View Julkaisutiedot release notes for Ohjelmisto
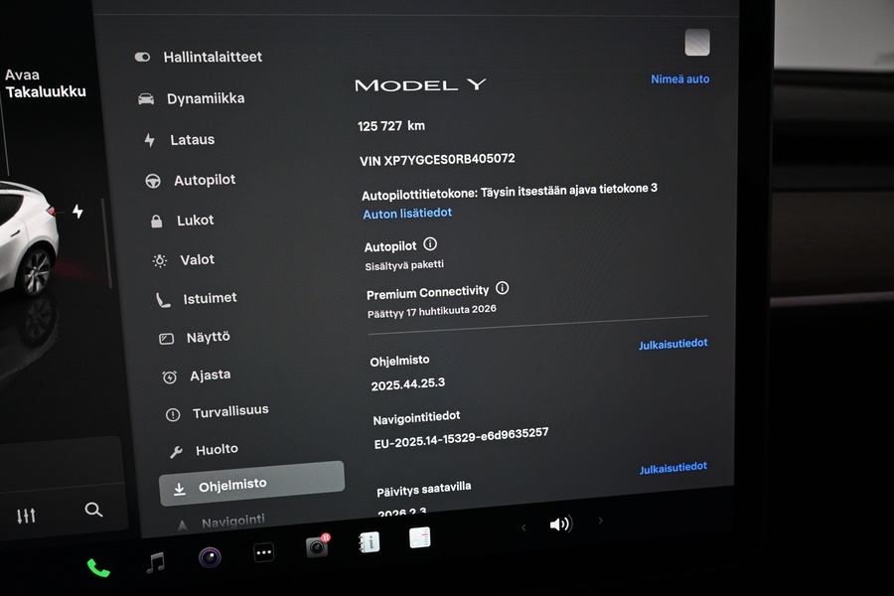This screenshot has height=596, width=894. click(673, 343)
